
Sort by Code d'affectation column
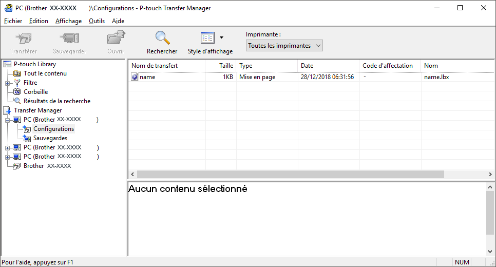click(x=390, y=66)
